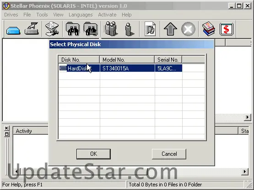Click the red dollar sign purchase icon
Screen dimensions: 254x190
(x=227, y=29)
